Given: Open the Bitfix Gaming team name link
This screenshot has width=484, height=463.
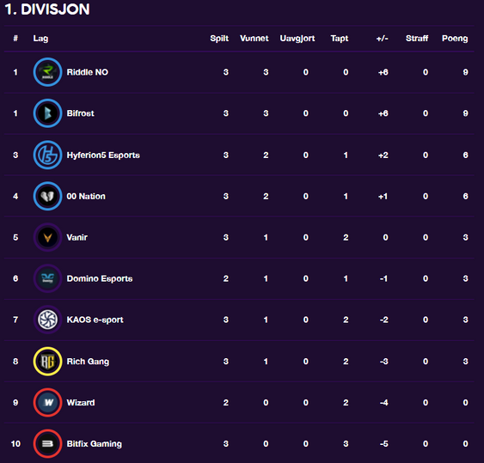Looking at the screenshot, I should (x=95, y=444).
